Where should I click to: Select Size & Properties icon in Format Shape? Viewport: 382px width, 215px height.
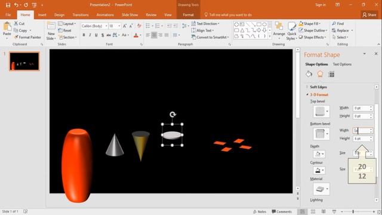(331, 74)
